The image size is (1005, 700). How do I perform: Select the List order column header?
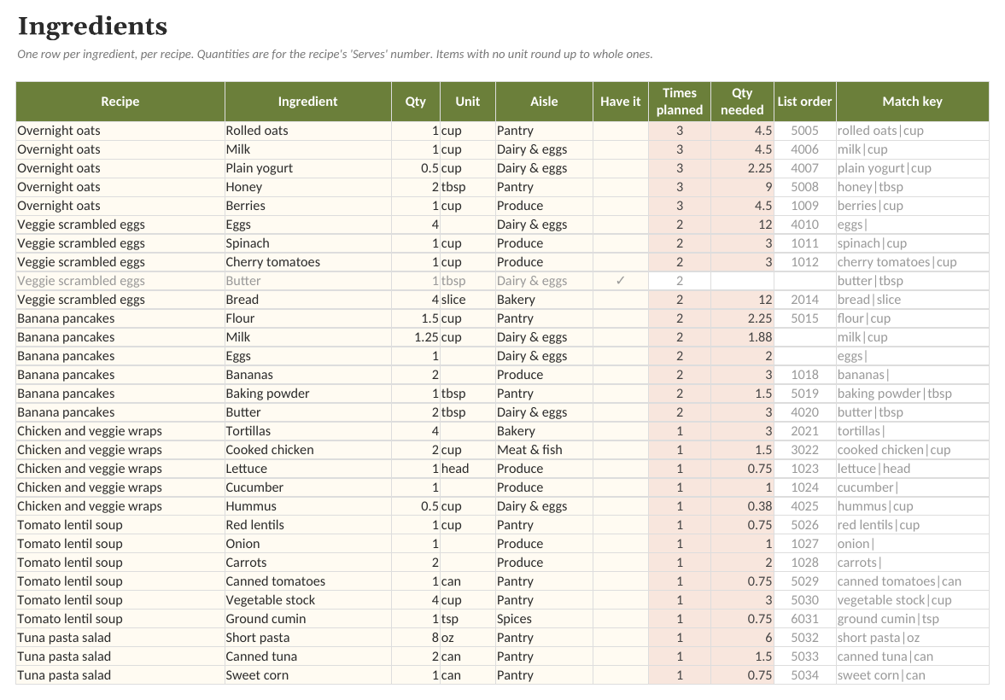804,102
